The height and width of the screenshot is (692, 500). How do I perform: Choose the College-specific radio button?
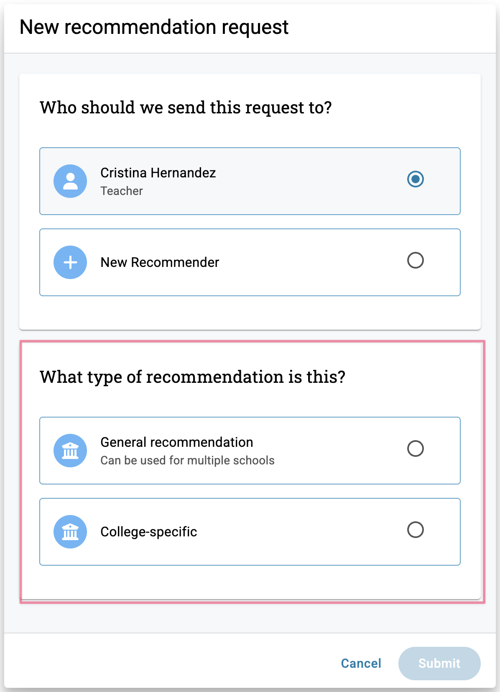pos(415,530)
